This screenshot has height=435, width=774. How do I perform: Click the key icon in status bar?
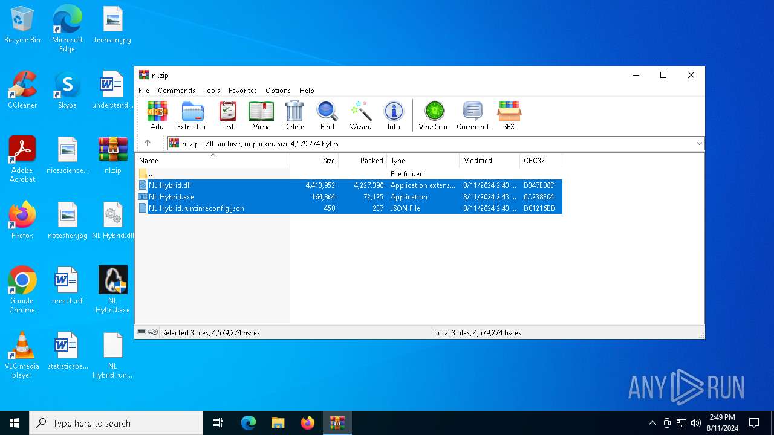154,332
